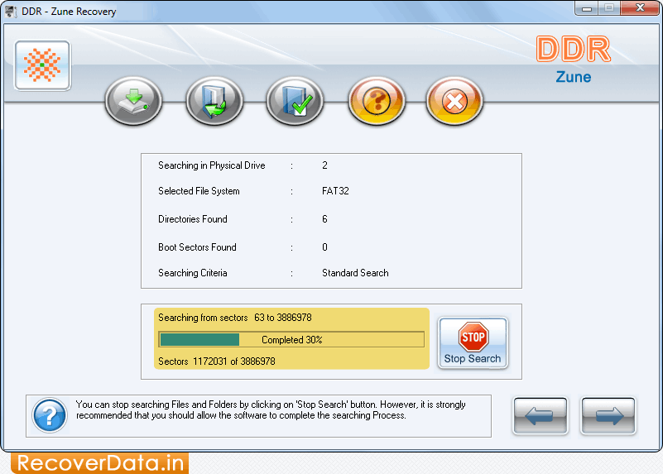Click the stop-search hint message text
This screenshot has height=474, width=663.
[x=271, y=409]
